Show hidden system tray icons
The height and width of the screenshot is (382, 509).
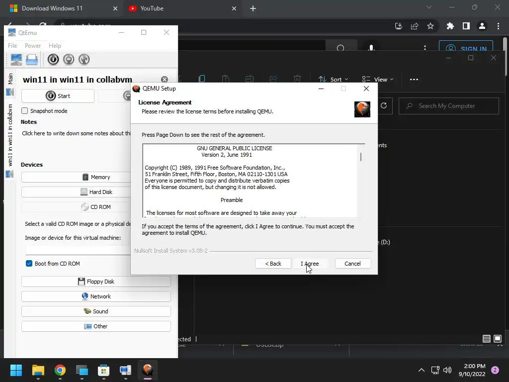pyautogui.click(x=422, y=370)
